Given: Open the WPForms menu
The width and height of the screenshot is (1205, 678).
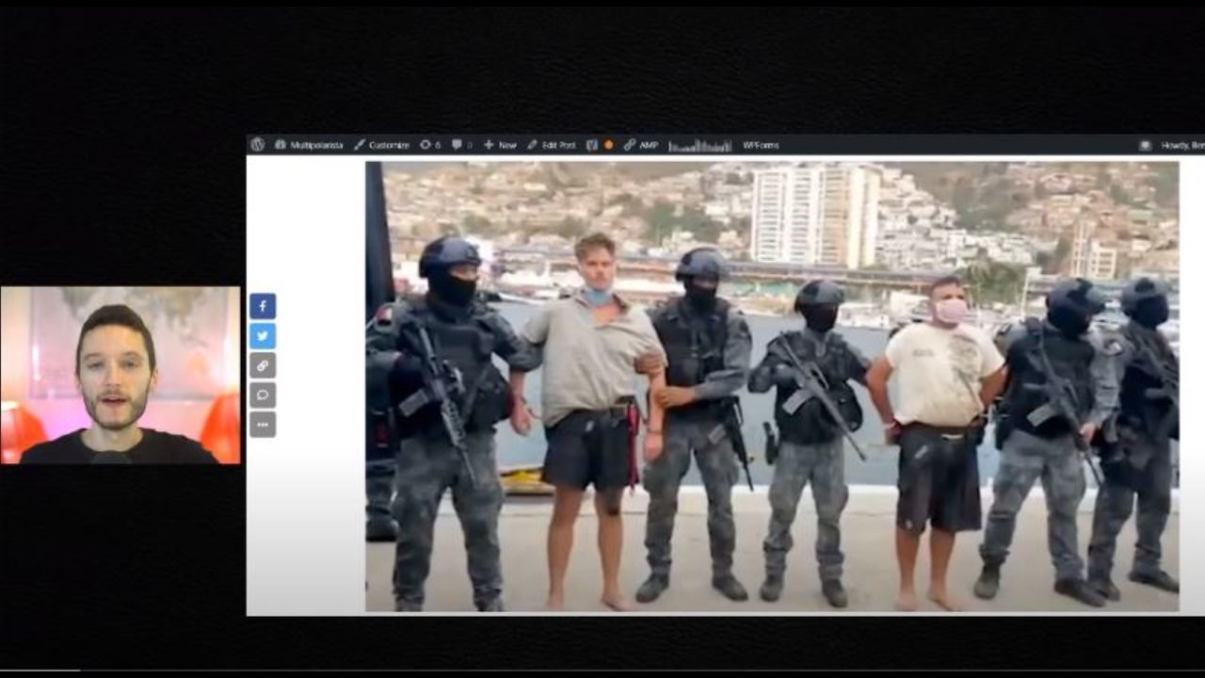Looking at the screenshot, I should (761, 145).
